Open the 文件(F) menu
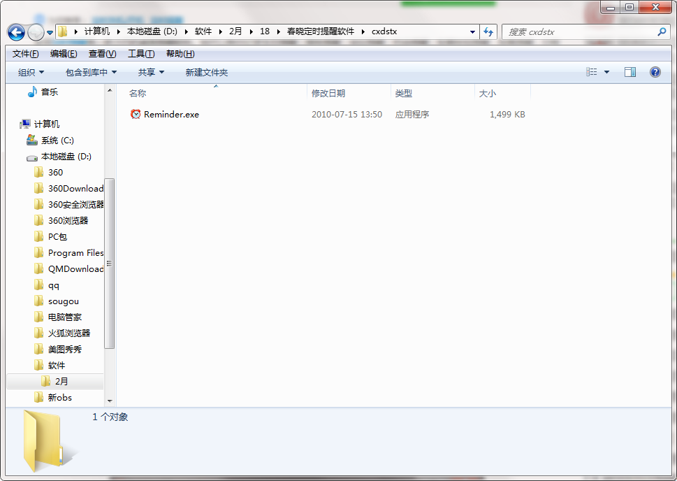Image resolution: width=677 pixels, height=481 pixels. (x=25, y=54)
